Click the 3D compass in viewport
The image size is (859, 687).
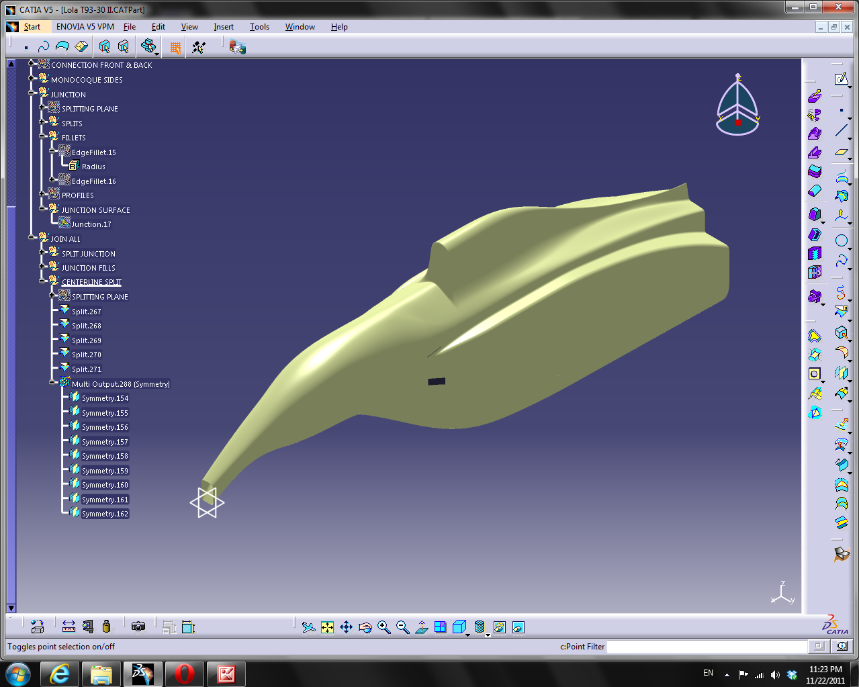click(x=737, y=106)
